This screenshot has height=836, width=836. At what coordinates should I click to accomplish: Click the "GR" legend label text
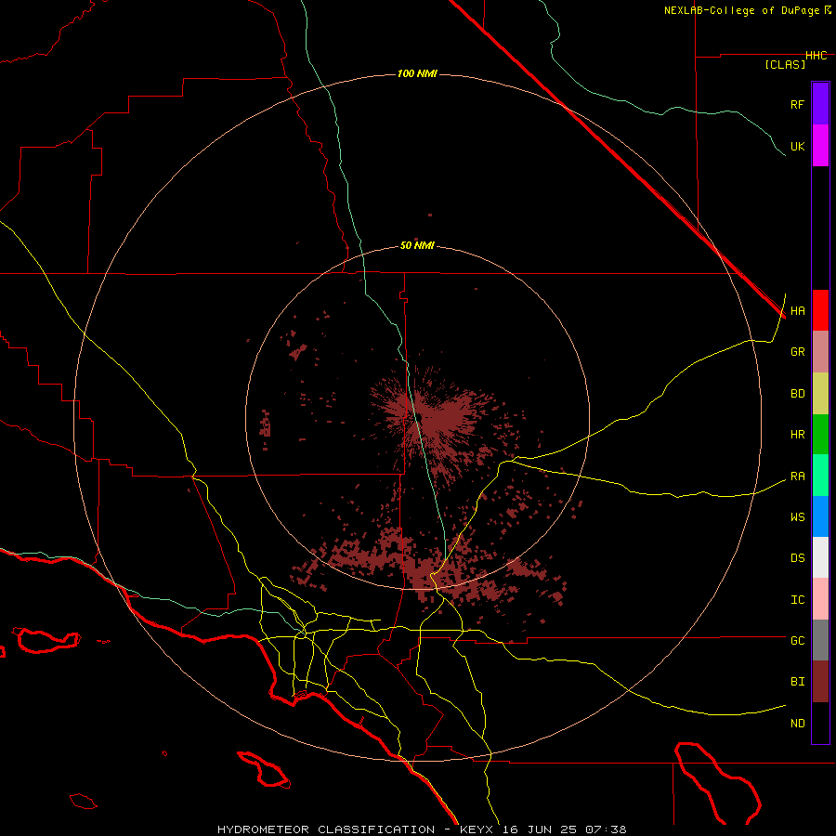[x=797, y=351]
